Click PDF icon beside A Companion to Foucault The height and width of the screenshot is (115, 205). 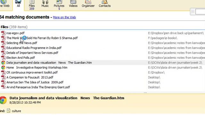point(3,77)
